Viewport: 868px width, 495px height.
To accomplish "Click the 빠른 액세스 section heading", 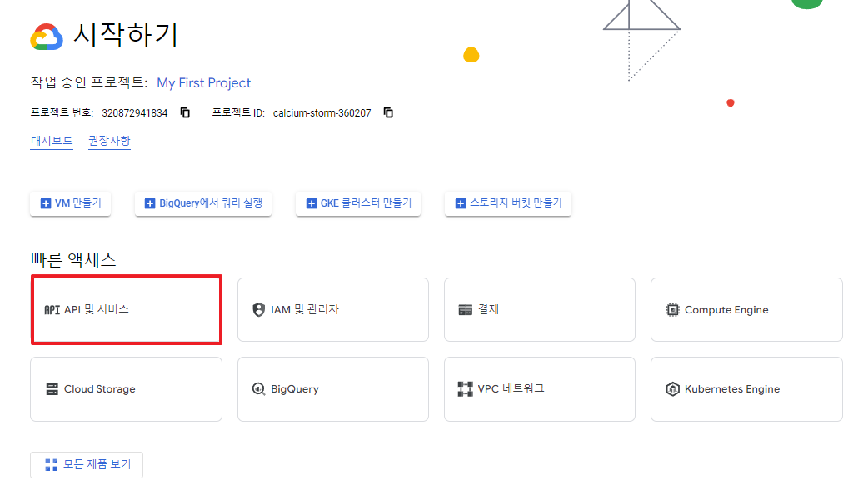I will [x=73, y=260].
